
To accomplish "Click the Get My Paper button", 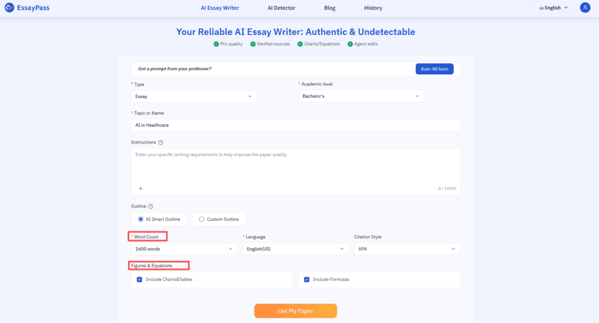I will coord(295,311).
